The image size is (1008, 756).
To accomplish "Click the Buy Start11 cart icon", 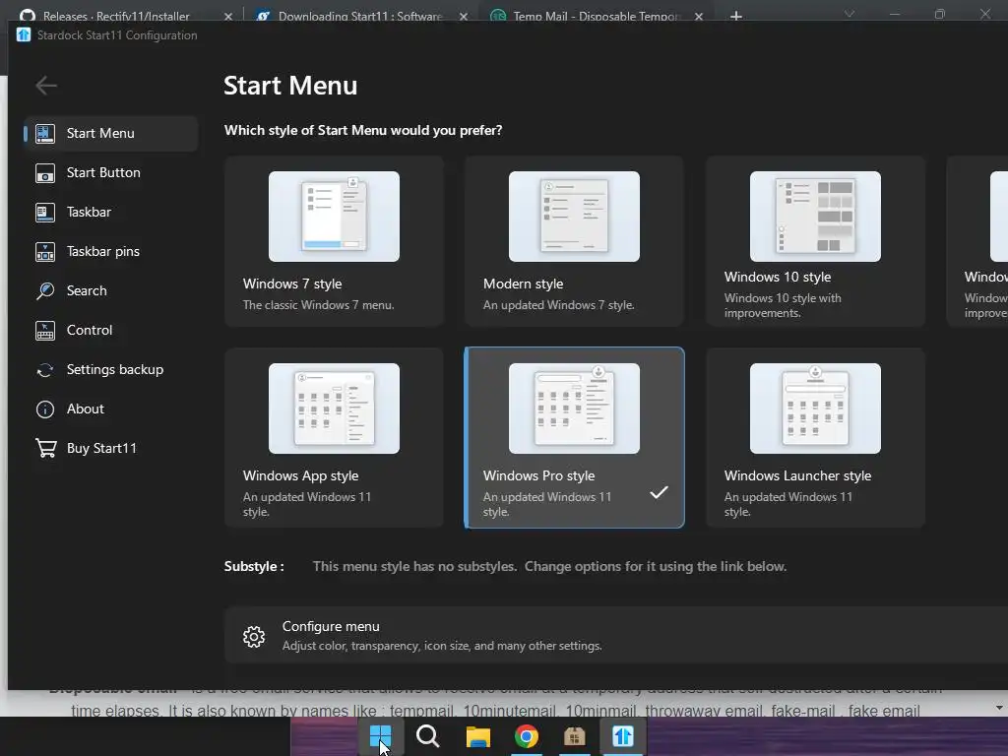I will click(45, 448).
